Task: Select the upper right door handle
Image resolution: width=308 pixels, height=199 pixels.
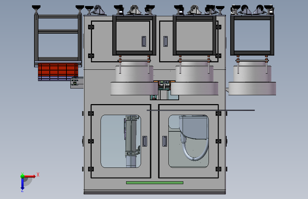Action: (166, 41)
